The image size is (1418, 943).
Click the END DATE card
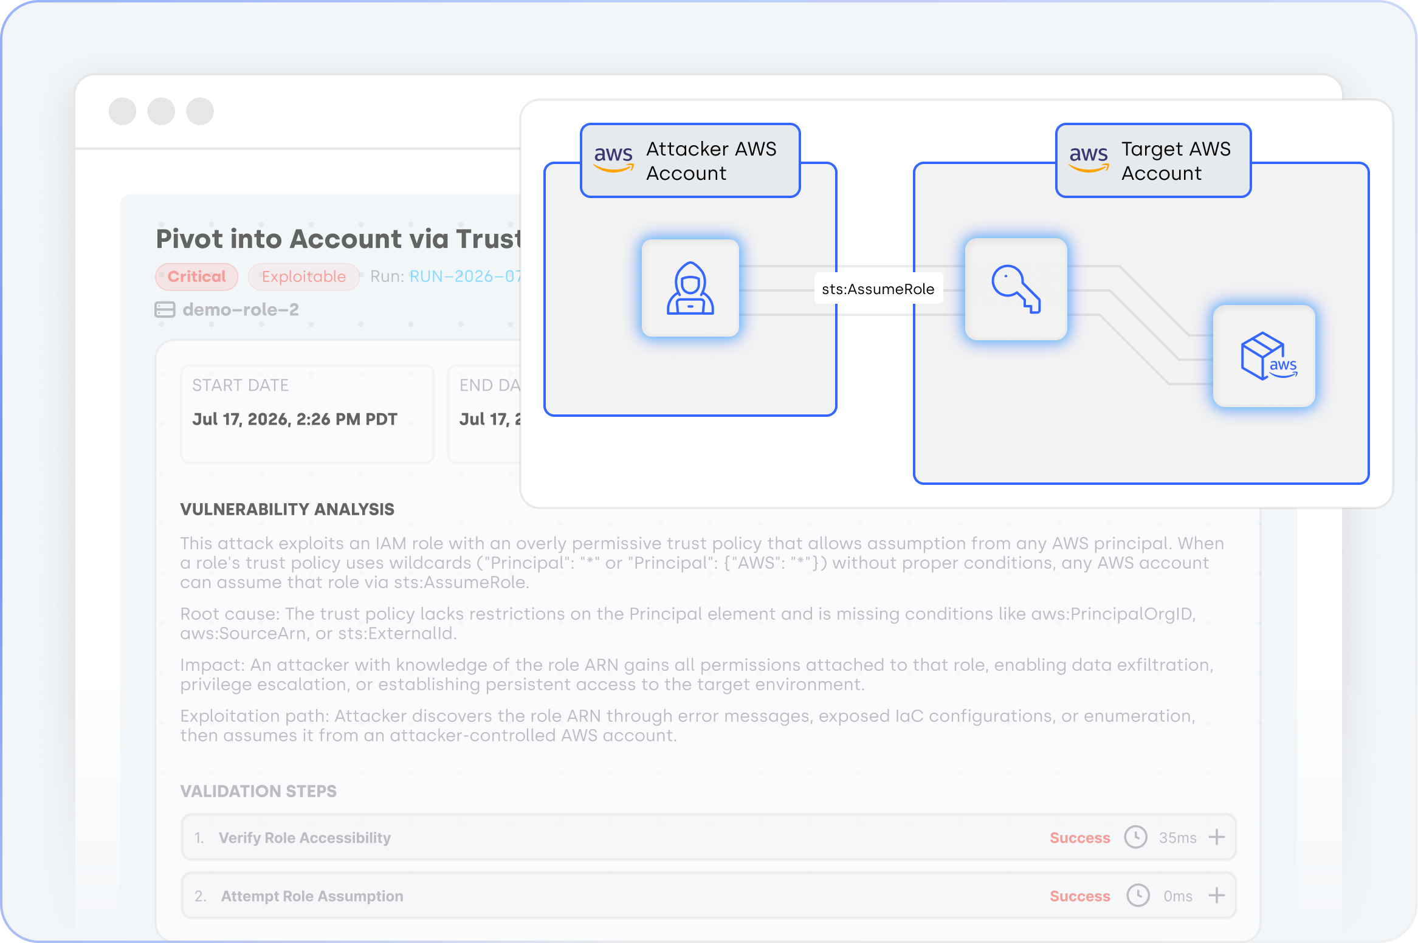point(484,414)
